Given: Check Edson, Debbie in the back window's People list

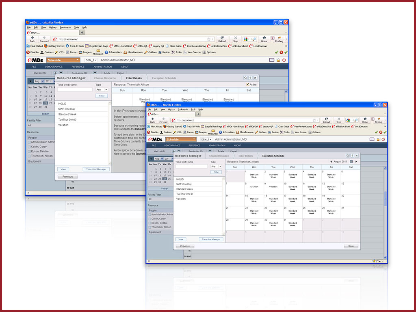Looking at the screenshot, I should [29, 152].
